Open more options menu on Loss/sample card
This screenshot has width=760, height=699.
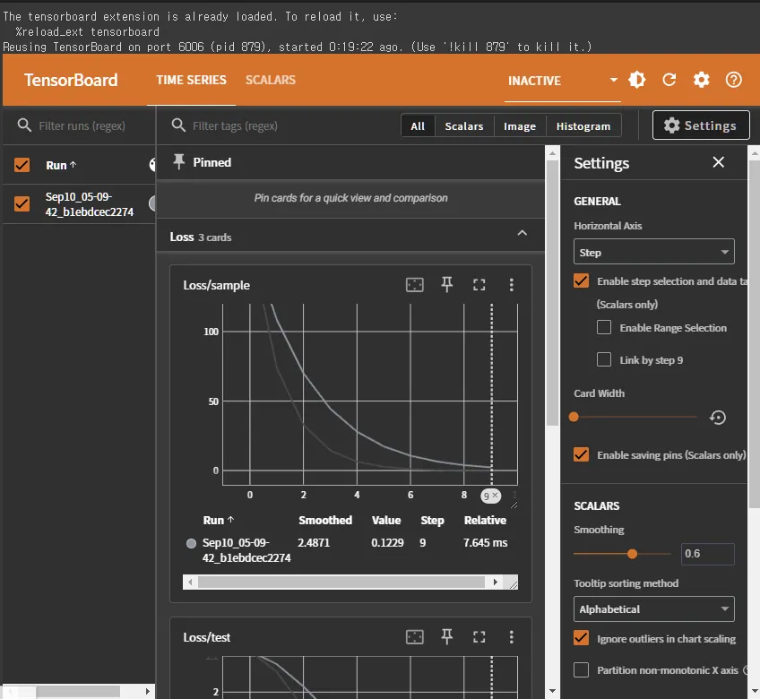511,285
